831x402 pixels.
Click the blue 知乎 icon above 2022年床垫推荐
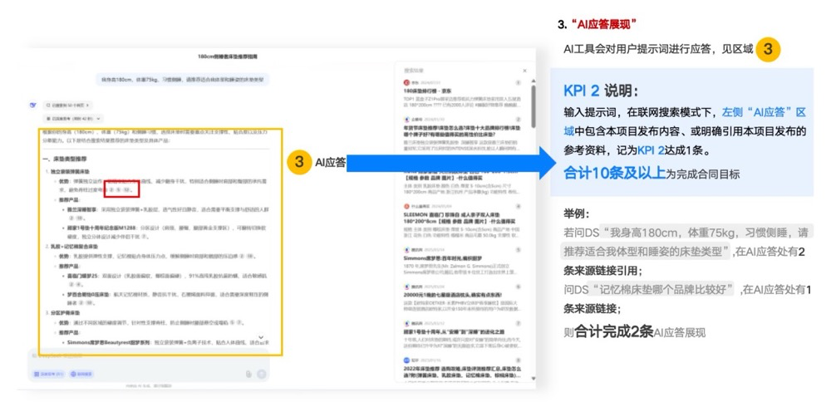point(407,360)
